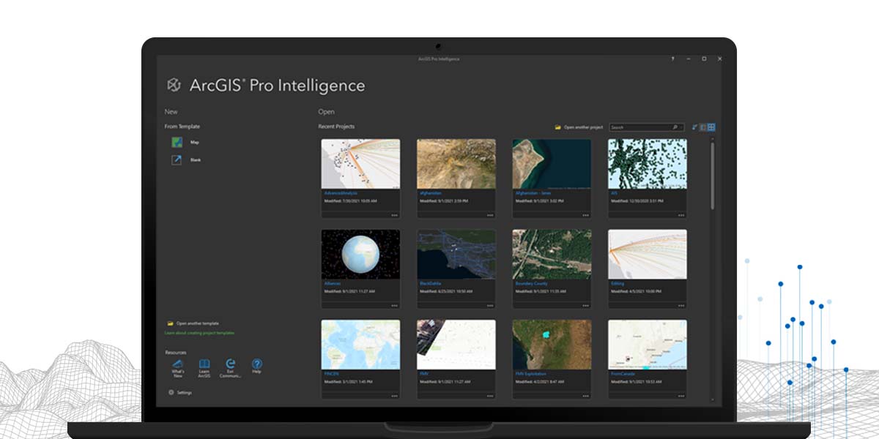Open the AdvancedAnalysis project link
Image resolution: width=879 pixels, height=439 pixels.
pyautogui.click(x=340, y=193)
